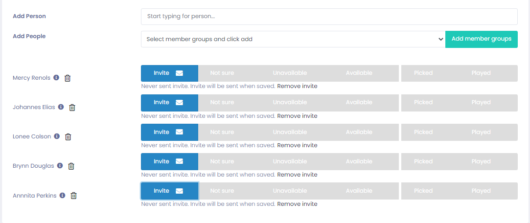Click the Mercy Renols name

click(31, 78)
